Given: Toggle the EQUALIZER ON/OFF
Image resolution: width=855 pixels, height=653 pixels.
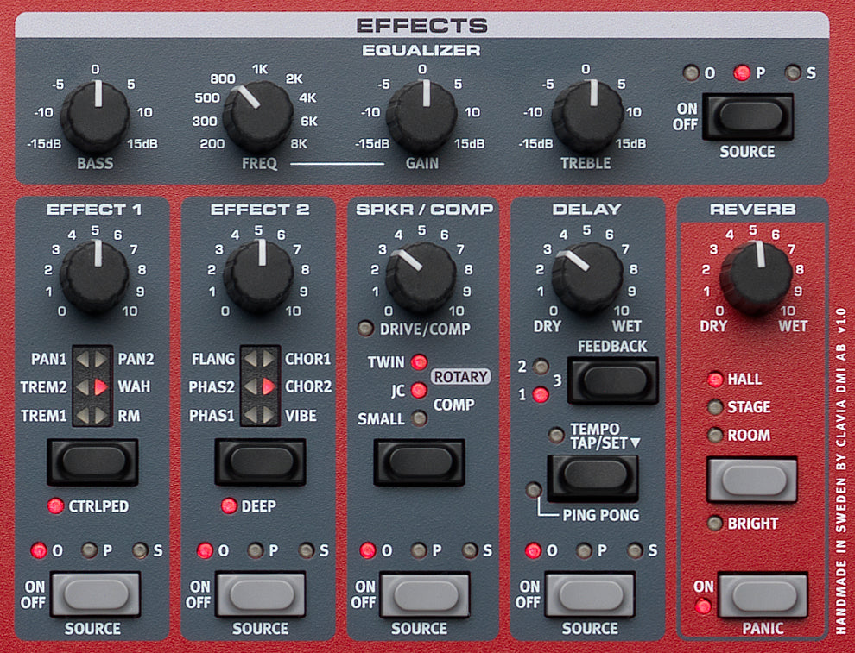Looking at the screenshot, I should [750, 116].
